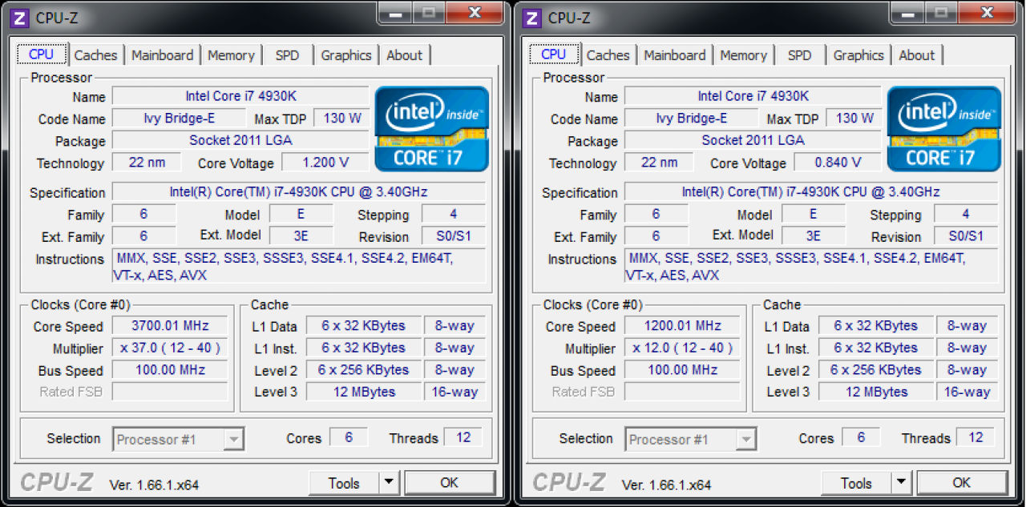Click the 0.840 V core voltage value
The height and width of the screenshot is (507, 1026).
837,163
